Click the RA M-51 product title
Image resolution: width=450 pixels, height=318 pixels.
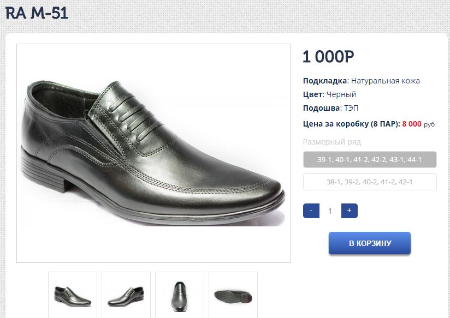[x=37, y=14]
